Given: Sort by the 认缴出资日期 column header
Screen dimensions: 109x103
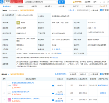Looking at the screenshot, I should [83, 79].
